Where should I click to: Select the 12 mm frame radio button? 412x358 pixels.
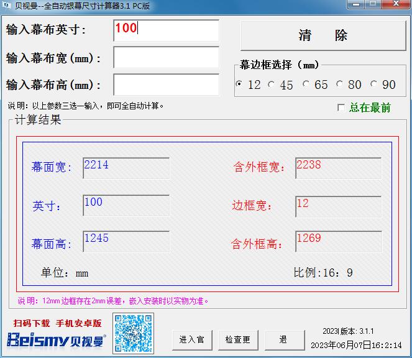tap(239, 84)
